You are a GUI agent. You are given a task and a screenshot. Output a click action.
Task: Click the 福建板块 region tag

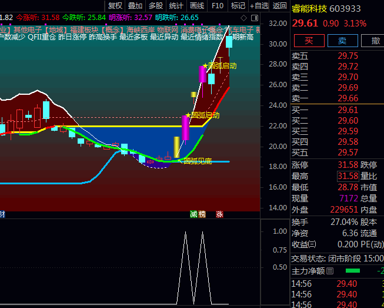[84, 30]
